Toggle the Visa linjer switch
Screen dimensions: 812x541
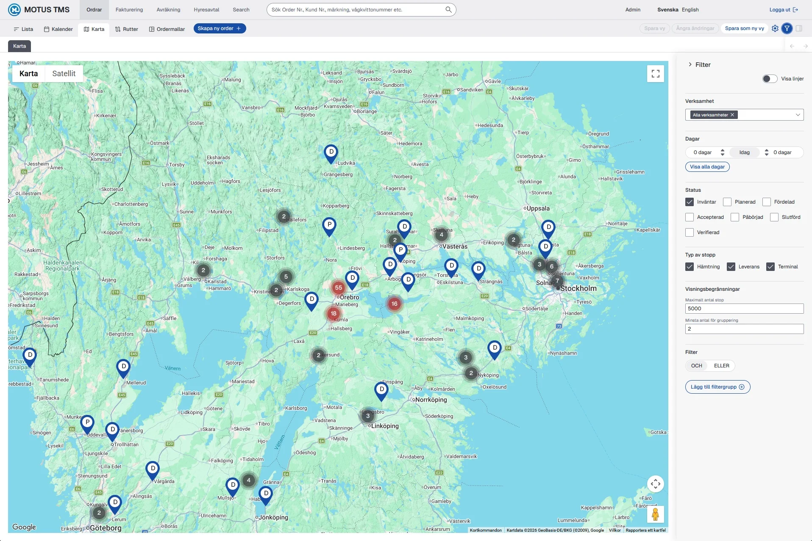770,79
